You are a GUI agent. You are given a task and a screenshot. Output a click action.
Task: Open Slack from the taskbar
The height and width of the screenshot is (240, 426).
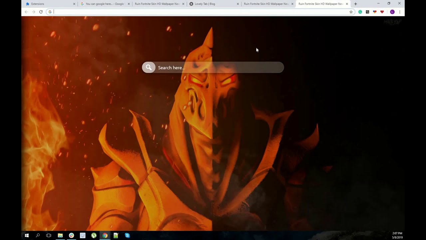click(x=71, y=235)
